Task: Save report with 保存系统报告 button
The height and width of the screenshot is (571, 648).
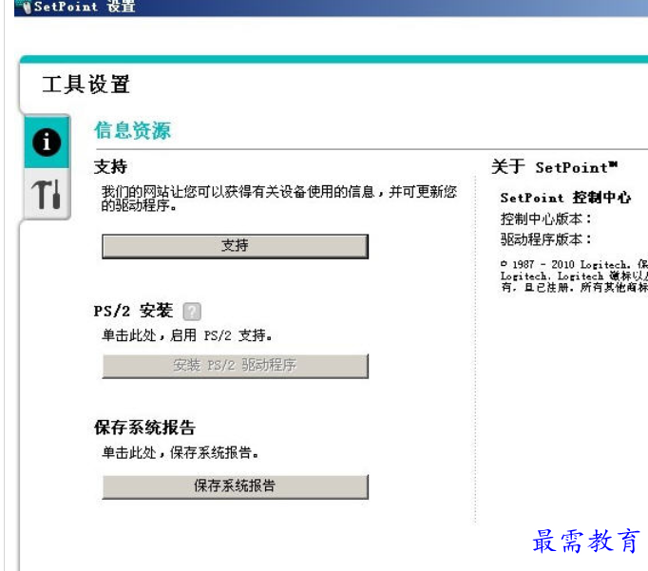Action: coord(235,486)
